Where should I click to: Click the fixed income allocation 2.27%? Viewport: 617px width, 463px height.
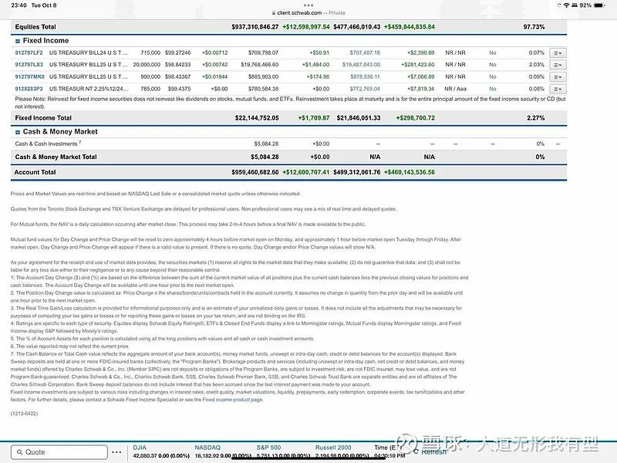click(x=536, y=118)
